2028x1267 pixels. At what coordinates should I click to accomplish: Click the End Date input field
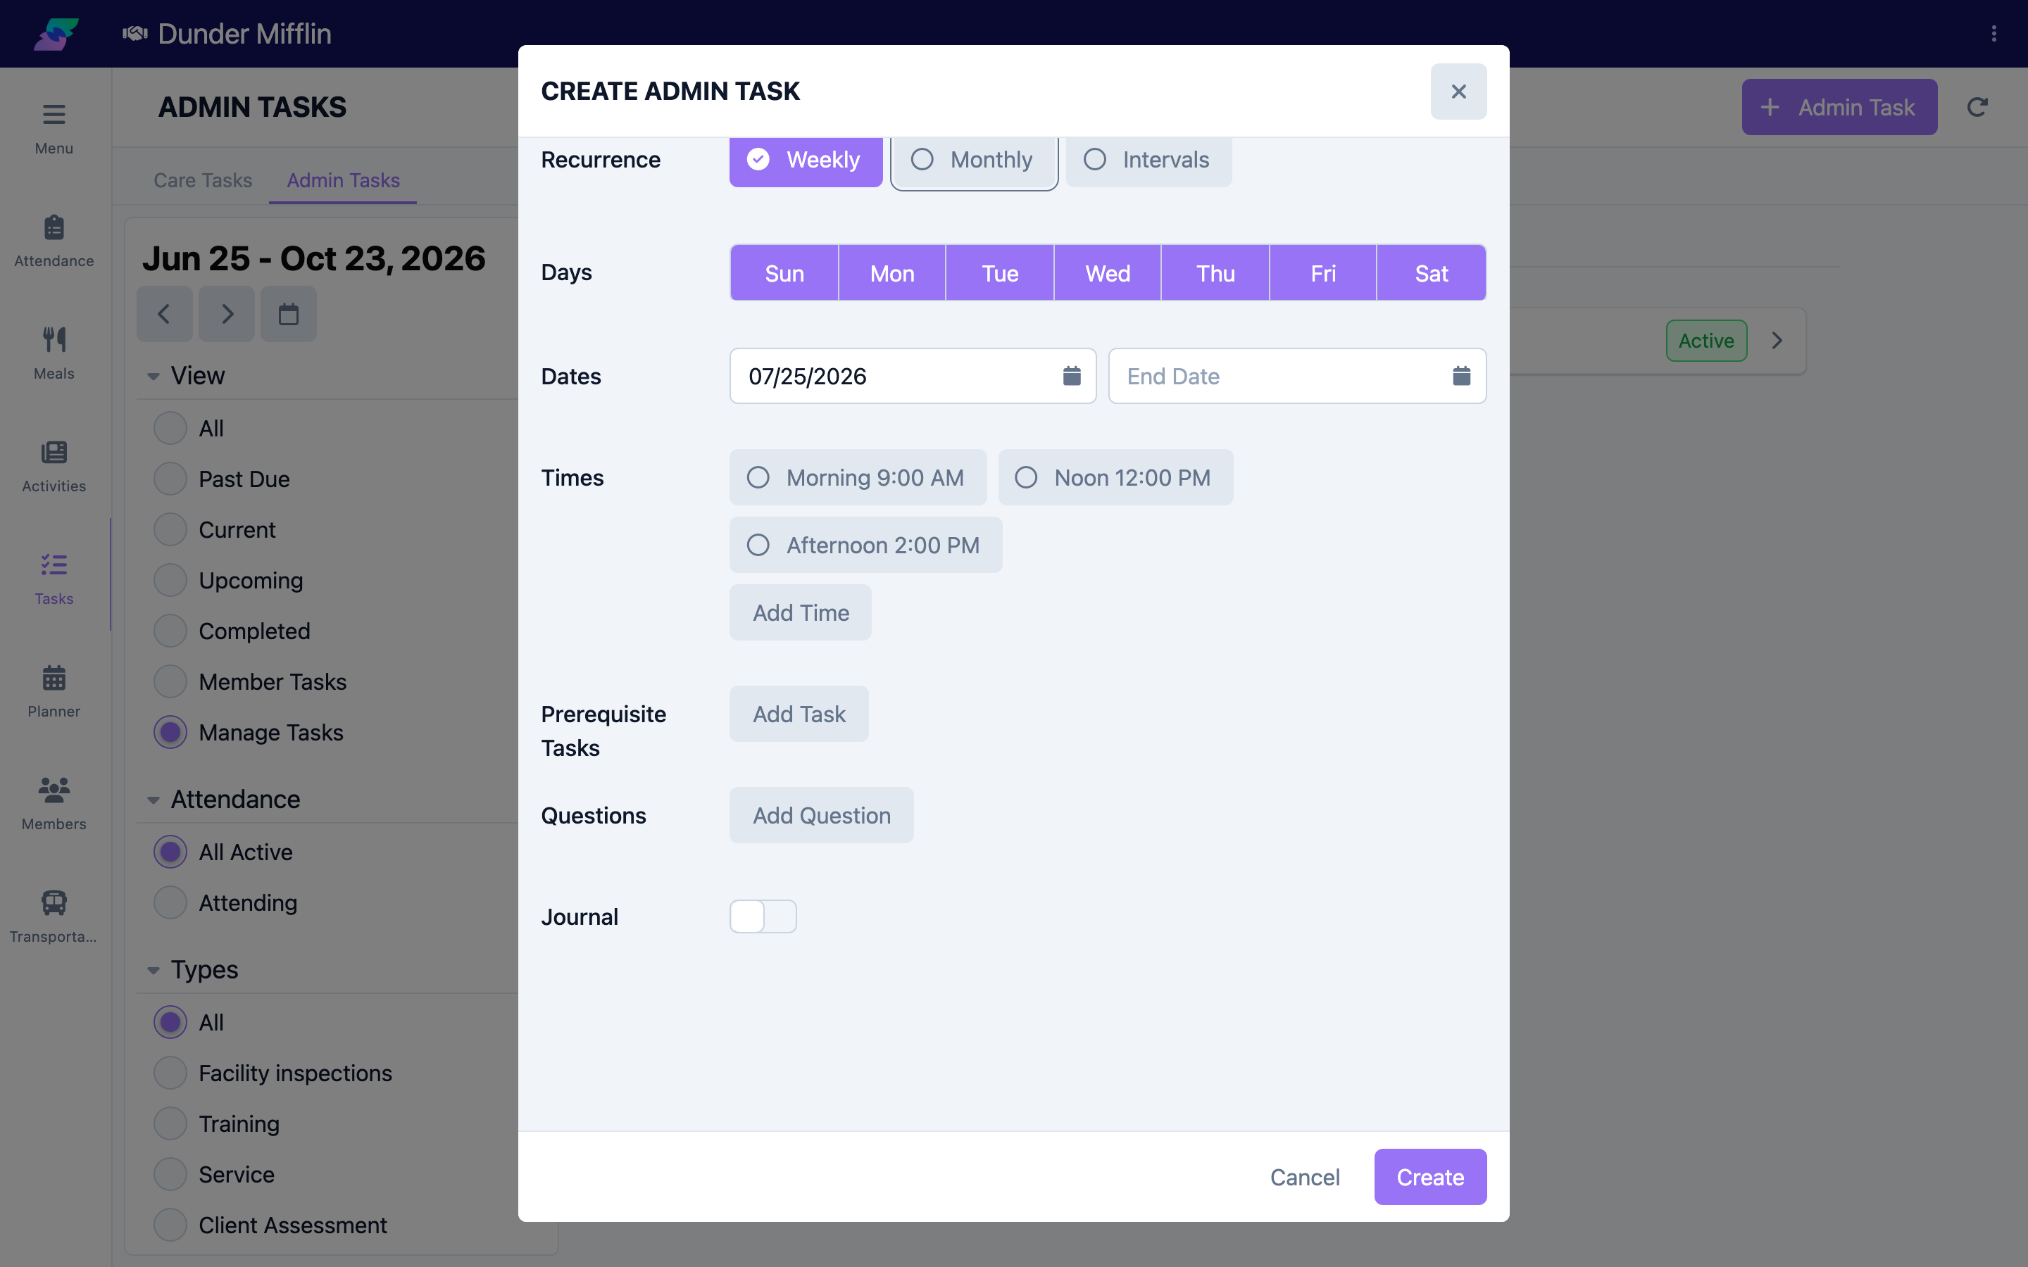(1297, 375)
